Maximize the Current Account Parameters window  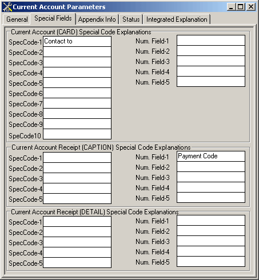click(241, 7)
